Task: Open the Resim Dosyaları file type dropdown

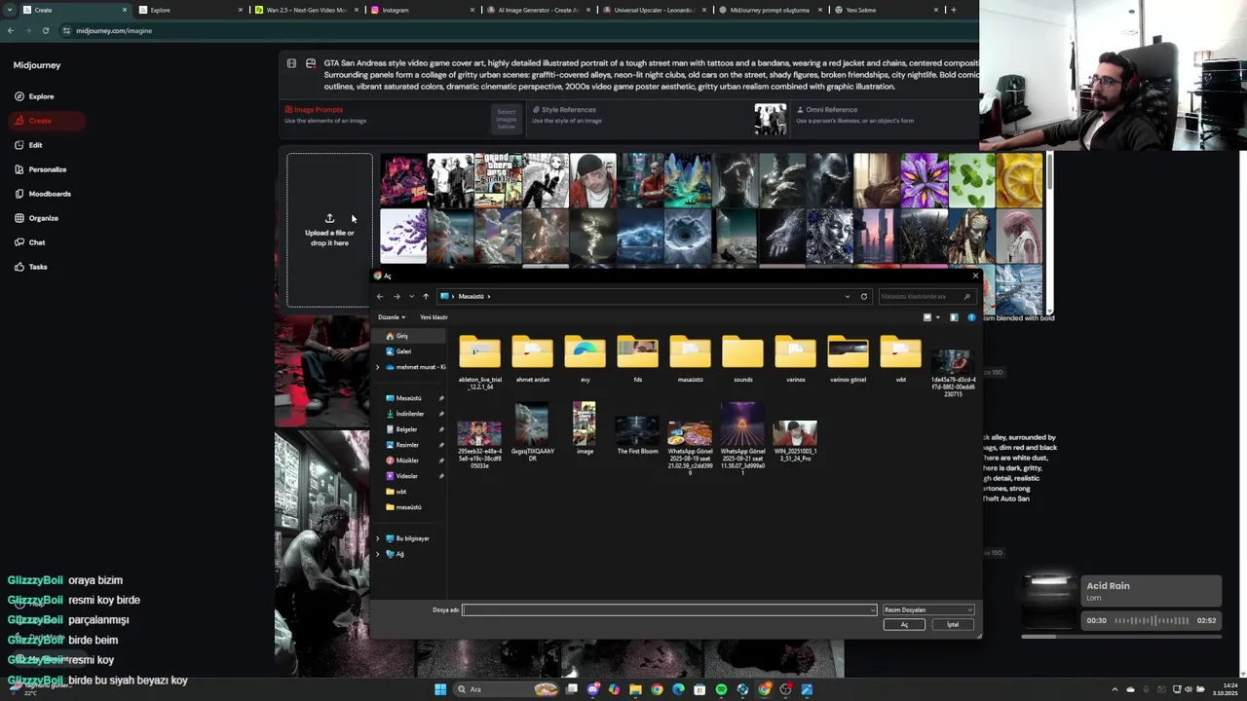Action: pyautogui.click(x=927, y=609)
